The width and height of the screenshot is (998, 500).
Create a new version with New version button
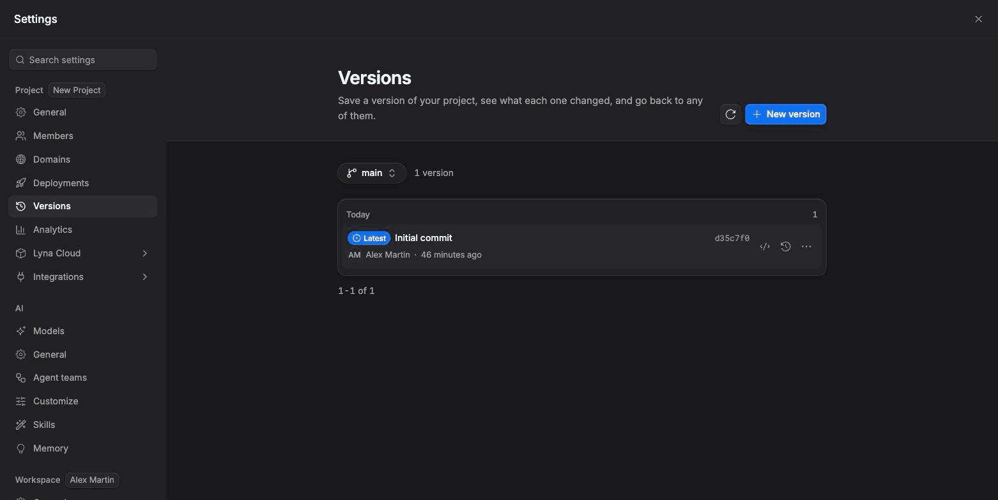[786, 114]
